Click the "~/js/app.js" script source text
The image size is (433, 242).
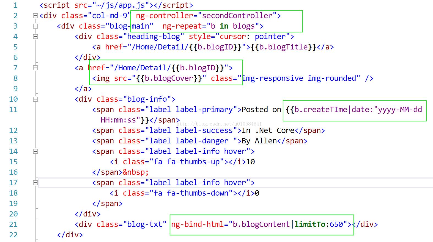click(x=120, y=5)
